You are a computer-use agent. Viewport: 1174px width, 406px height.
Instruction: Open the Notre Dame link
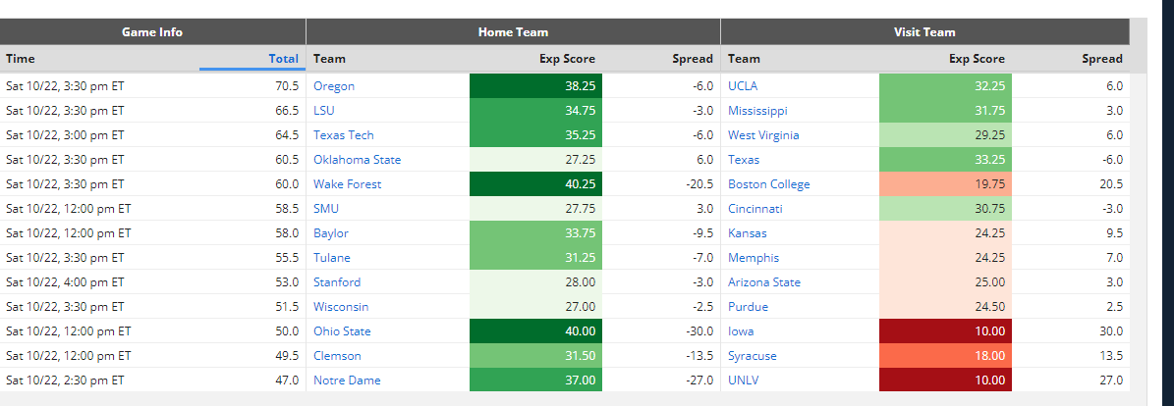point(347,381)
